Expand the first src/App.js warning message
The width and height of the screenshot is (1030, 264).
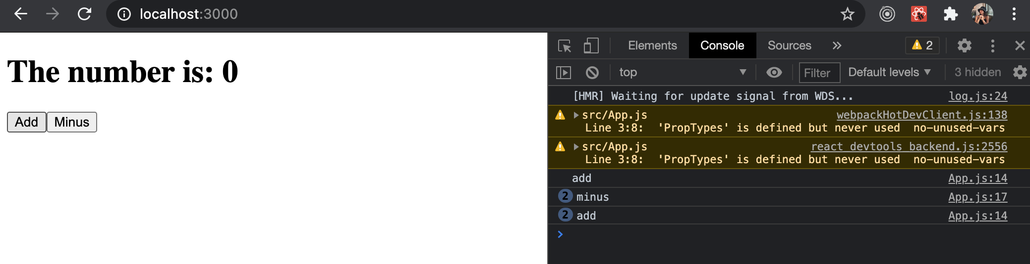[576, 115]
